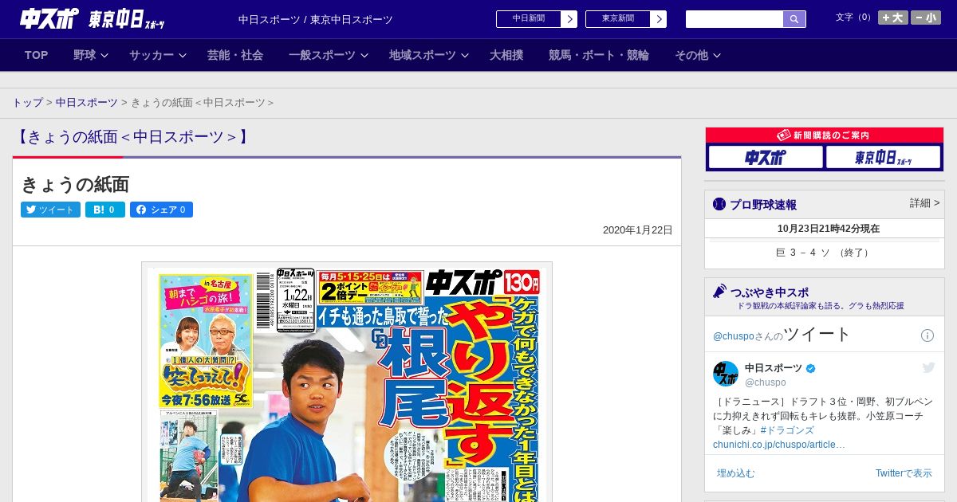Click the Hatena B! bookmark button
Viewport: 957px width, 502px height.
tap(105, 210)
